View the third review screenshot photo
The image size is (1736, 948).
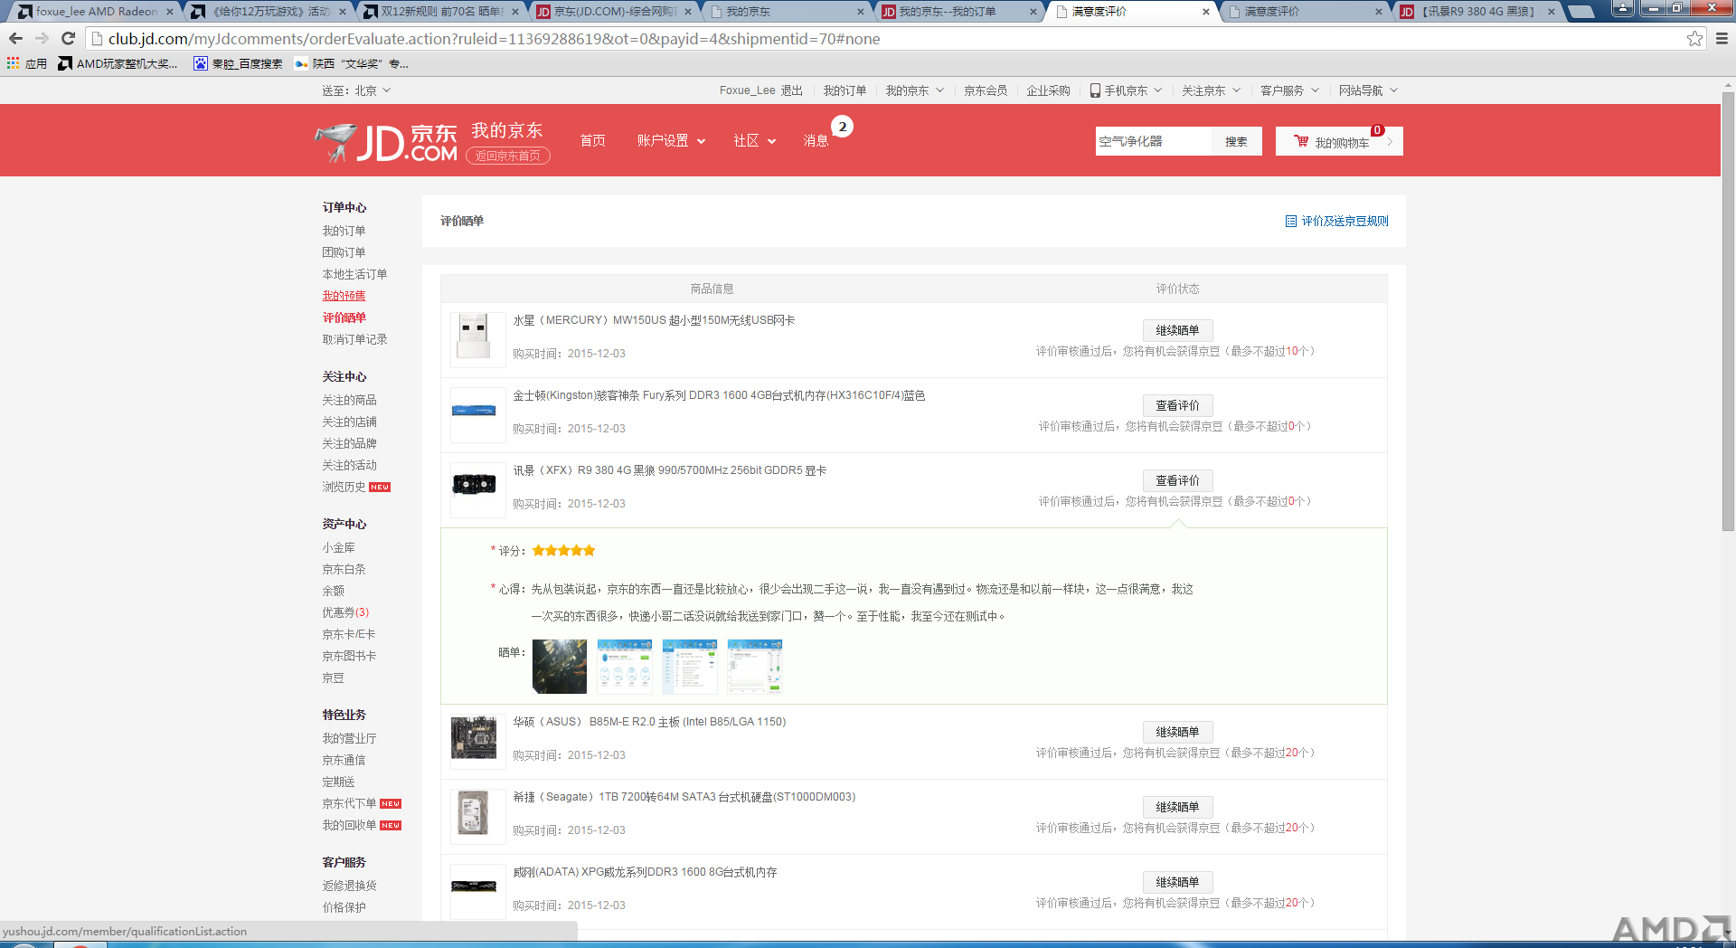click(x=690, y=667)
